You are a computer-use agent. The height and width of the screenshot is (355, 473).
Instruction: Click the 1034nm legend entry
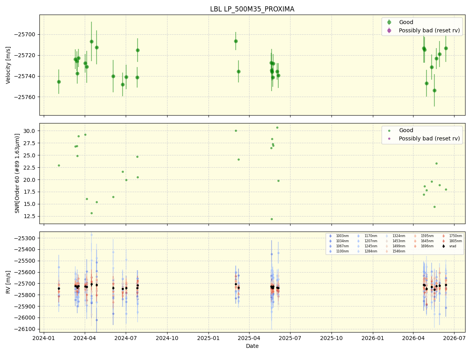(x=339, y=241)
